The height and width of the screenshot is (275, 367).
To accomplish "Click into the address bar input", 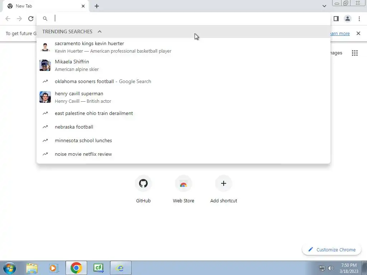I will click(191, 19).
